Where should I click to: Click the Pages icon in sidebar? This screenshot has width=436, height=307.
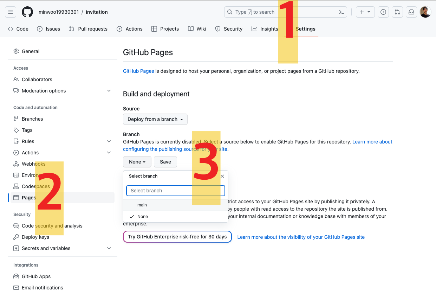point(16,198)
